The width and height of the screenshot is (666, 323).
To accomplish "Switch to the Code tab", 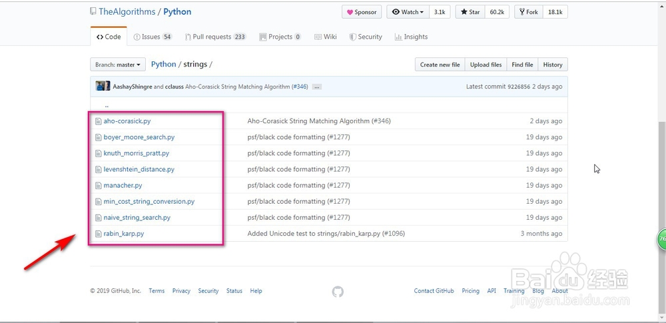I will (x=109, y=37).
